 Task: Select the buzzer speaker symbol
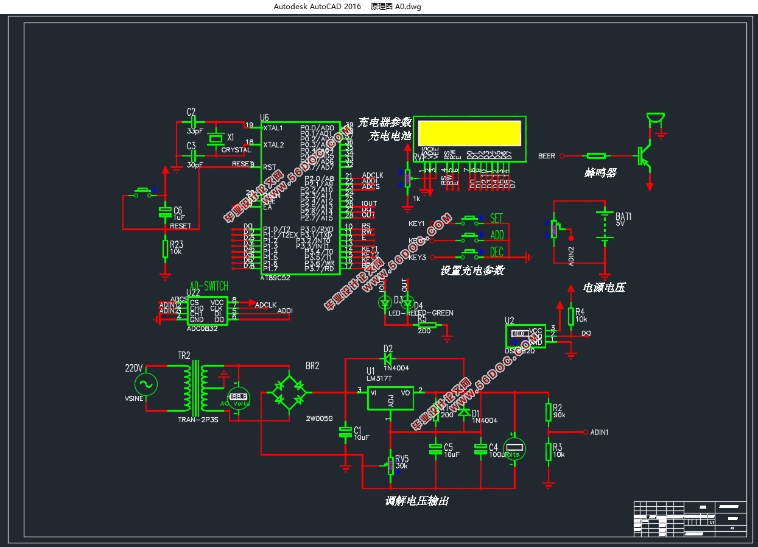655,119
